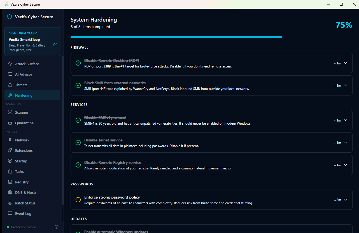
Task: Open the Vexifa SmartSleep external link icon
Action: point(55,45)
